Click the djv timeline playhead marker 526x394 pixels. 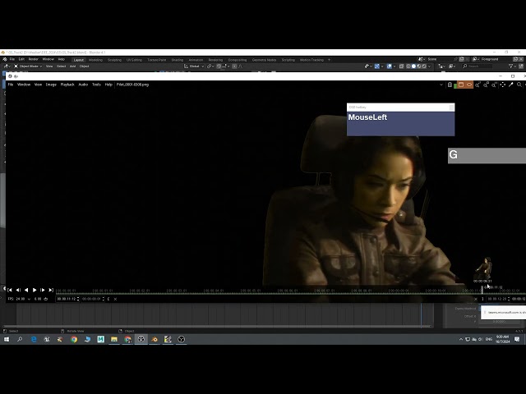coord(482,289)
